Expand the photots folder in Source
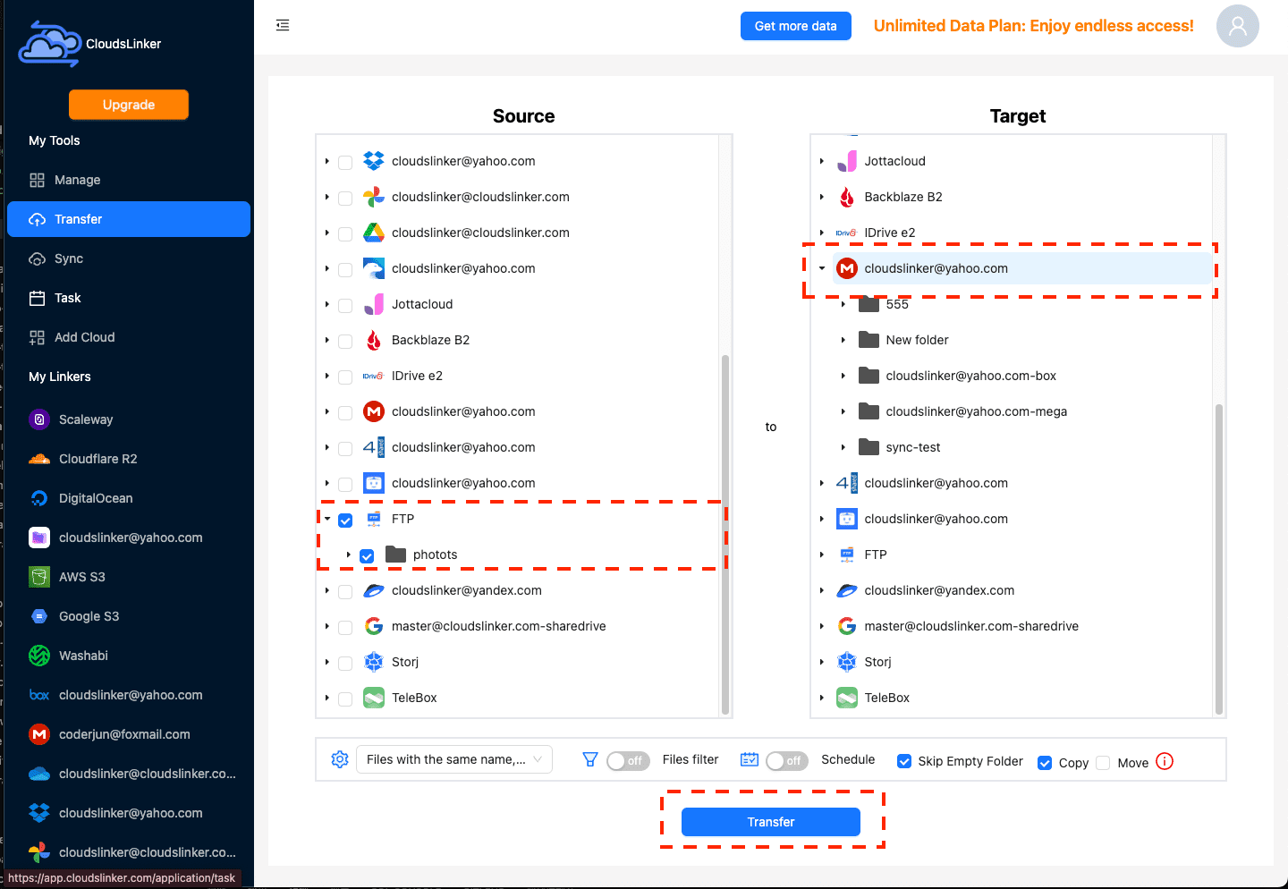Image resolution: width=1288 pixels, height=889 pixels. pyautogui.click(x=349, y=555)
